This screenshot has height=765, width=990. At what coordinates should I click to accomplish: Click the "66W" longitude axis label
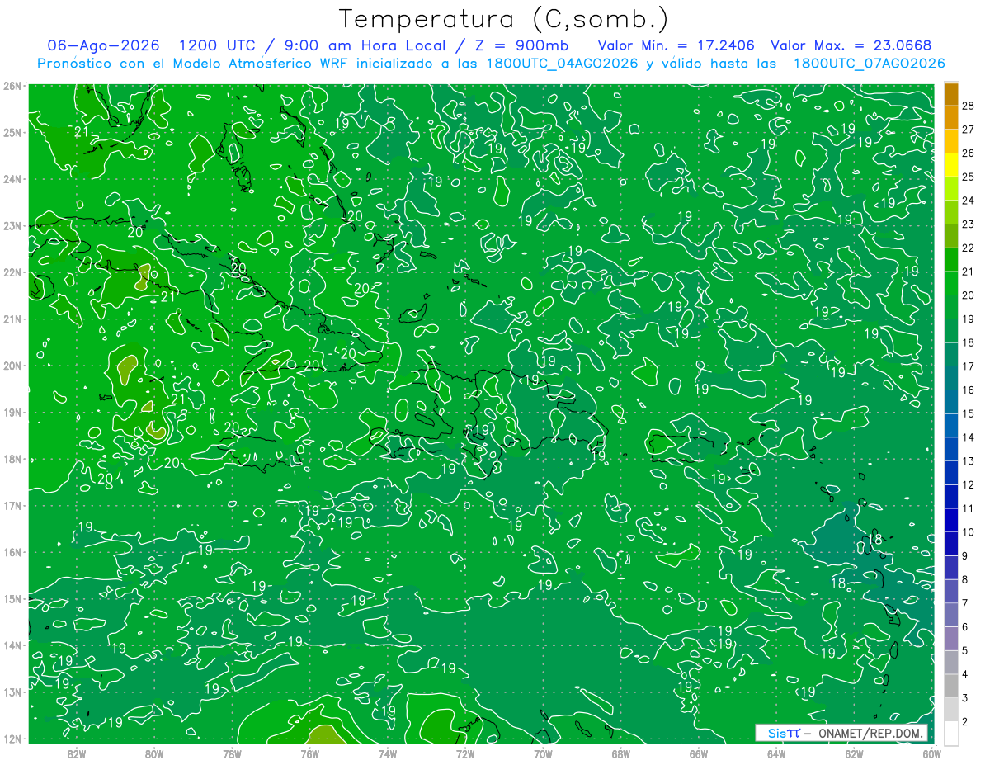click(x=699, y=753)
